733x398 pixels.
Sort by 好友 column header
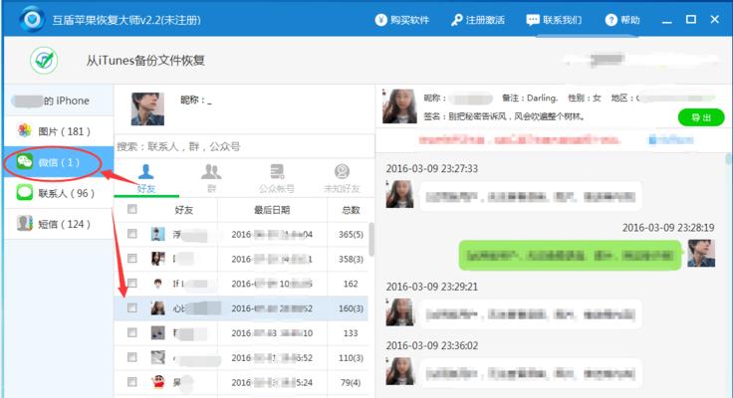(183, 210)
